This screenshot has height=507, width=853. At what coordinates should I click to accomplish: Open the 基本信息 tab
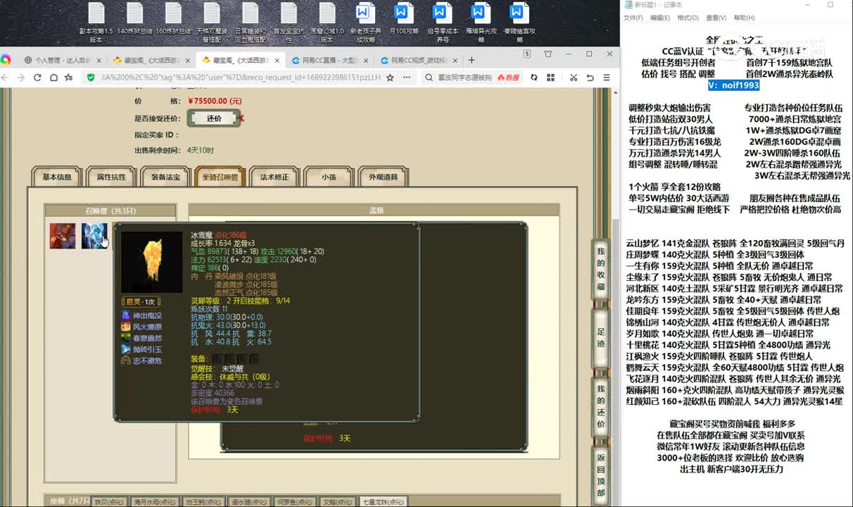[x=57, y=177]
